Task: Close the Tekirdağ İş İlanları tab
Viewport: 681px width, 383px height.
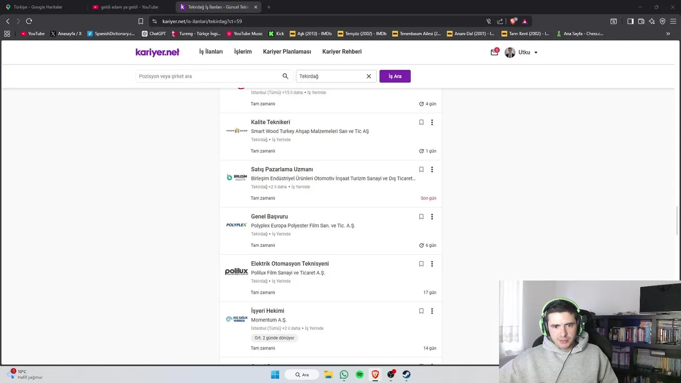Action: tap(256, 7)
